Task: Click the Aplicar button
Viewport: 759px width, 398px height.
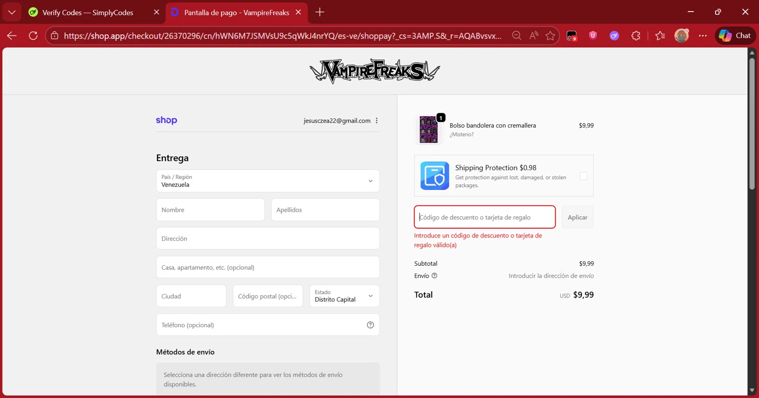Action: [577, 217]
